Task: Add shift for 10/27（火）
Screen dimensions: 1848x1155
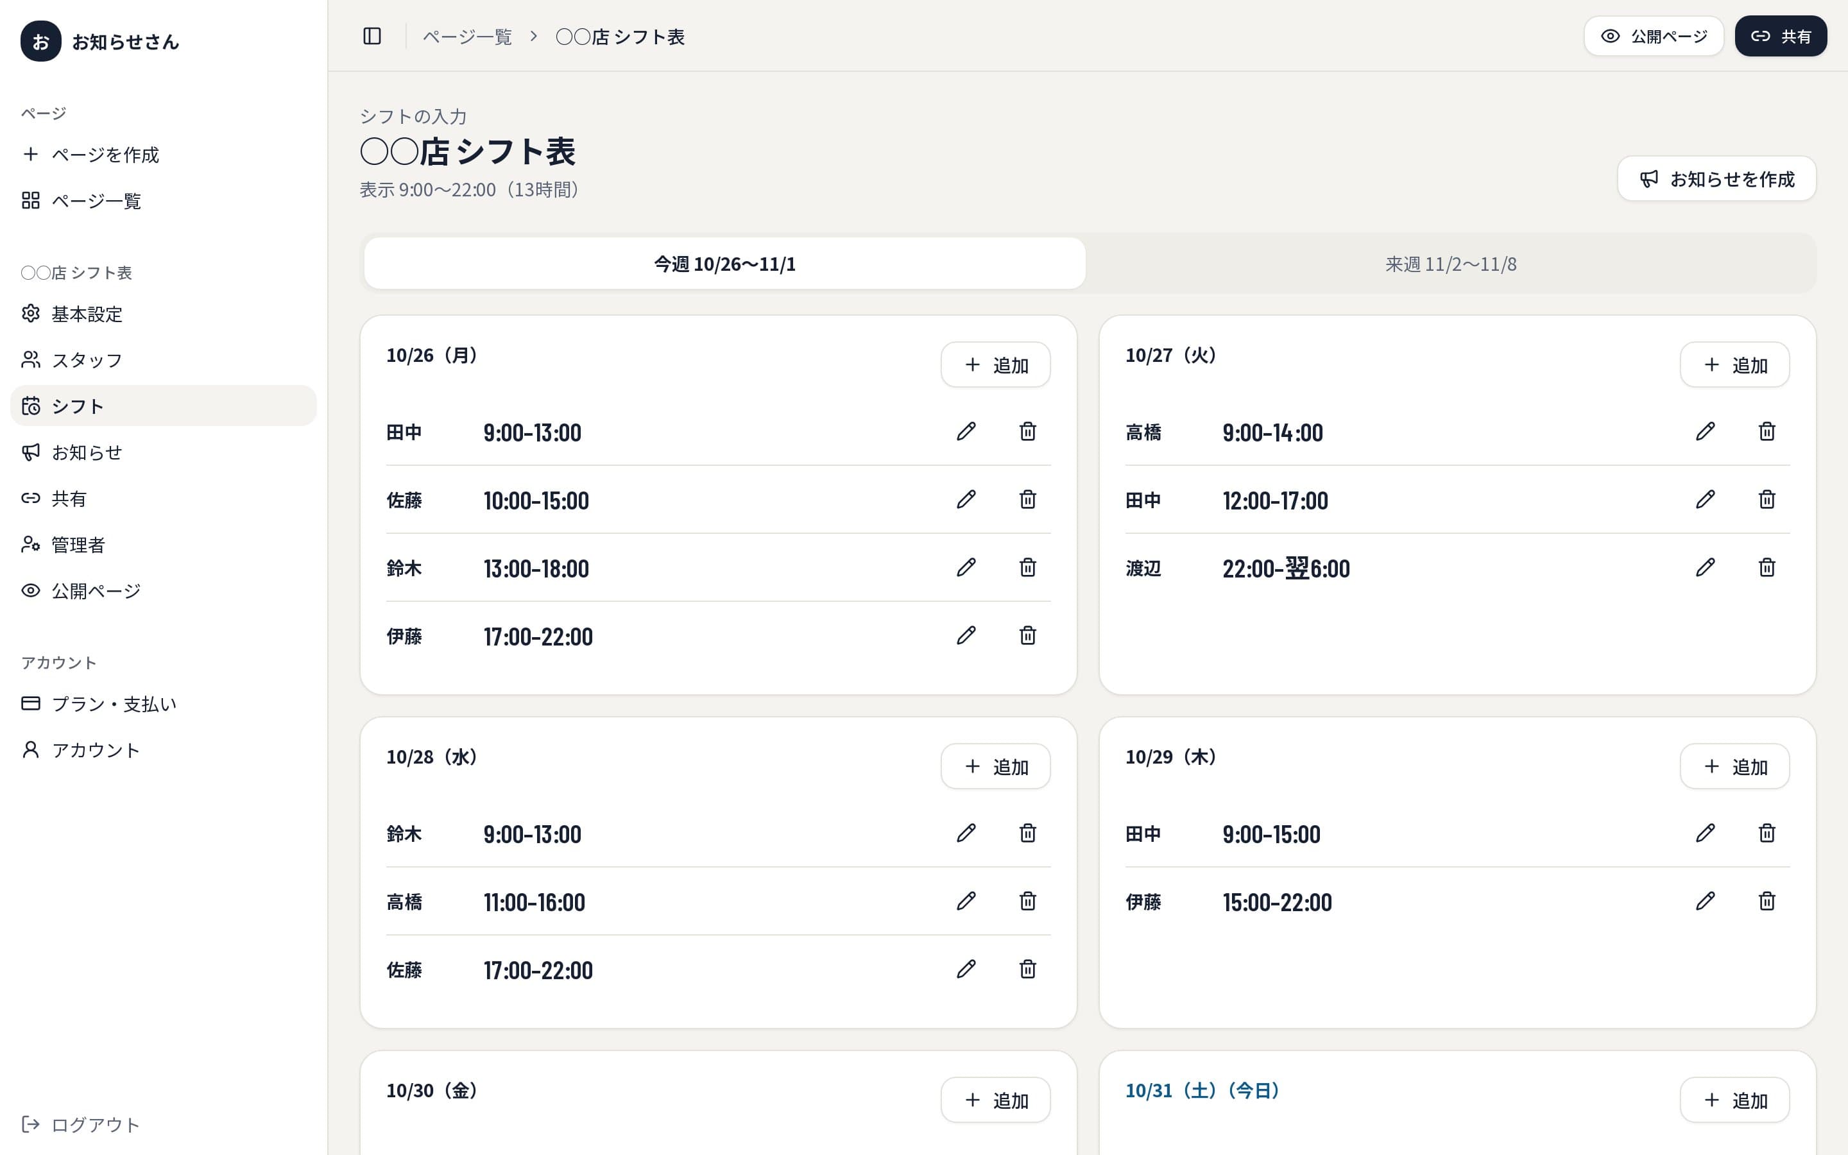Action: 1735,365
